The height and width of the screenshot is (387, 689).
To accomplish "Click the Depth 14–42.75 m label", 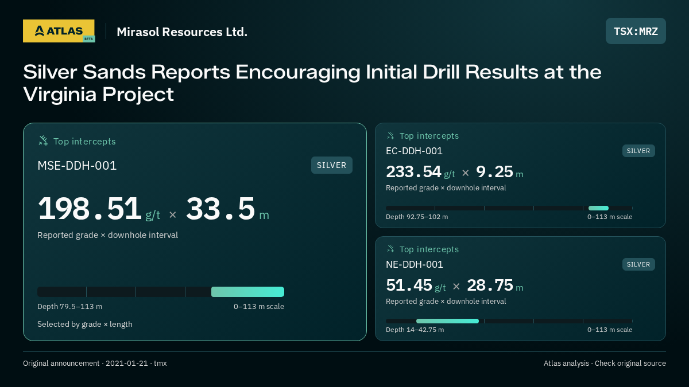I will point(415,330).
